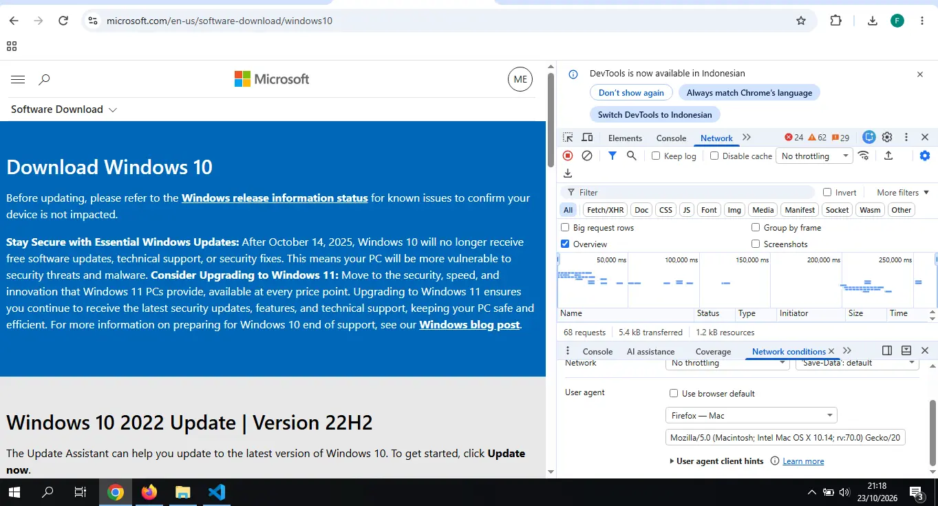This screenshot has width=938, height=506.
Task: Toggle the device toolbar icon
Action: click(x=587, y=138)
